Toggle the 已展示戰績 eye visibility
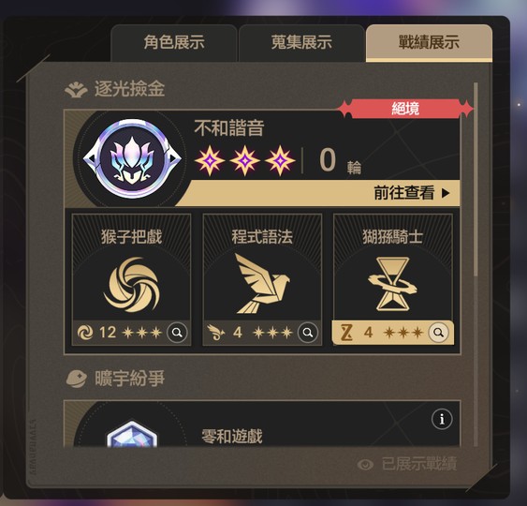Screen dimensions: 527x506 tap(365, 465)
